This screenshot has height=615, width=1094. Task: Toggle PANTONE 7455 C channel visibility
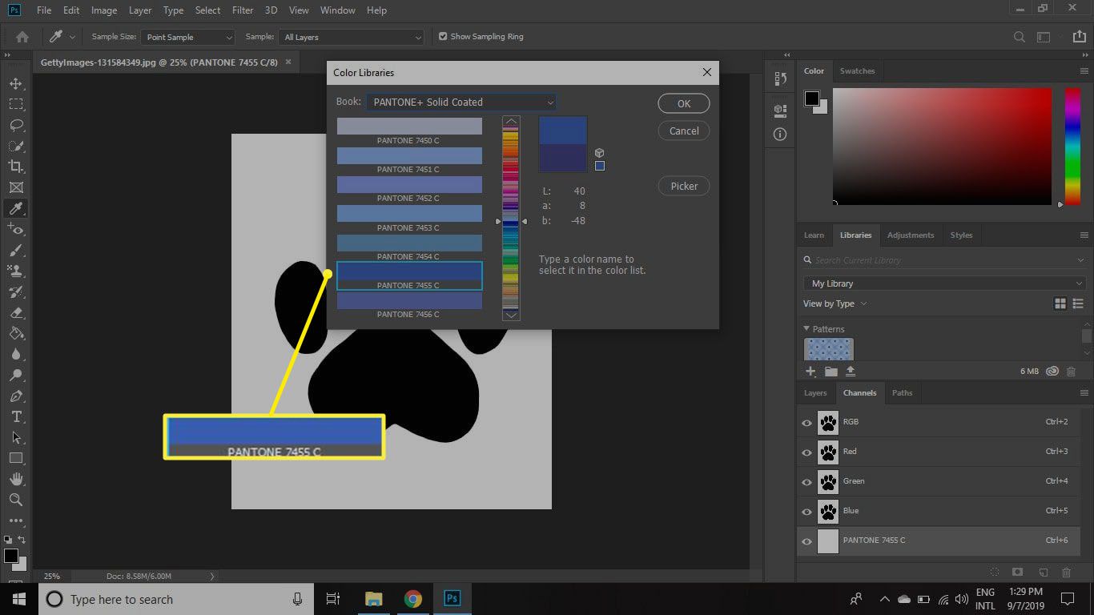click(x=806, y=541)
